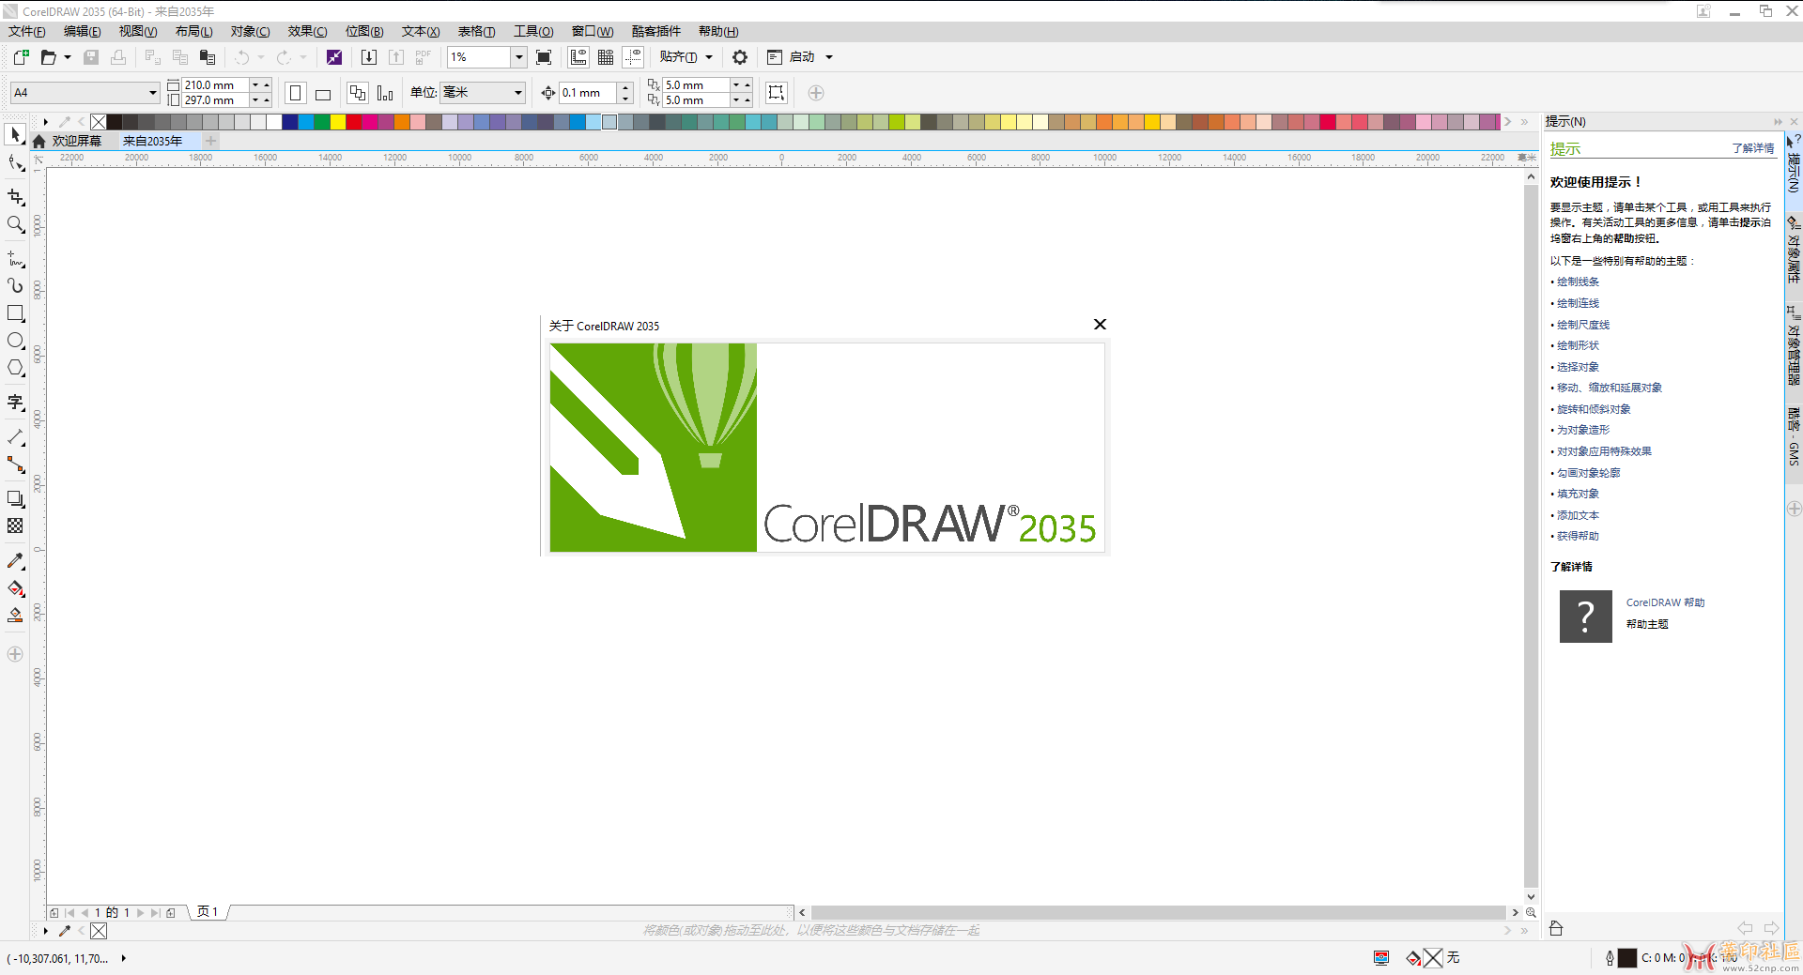Open the page size A4 dropdown
Viewport: 1803px width, 975px height.
tap(152, 93)
